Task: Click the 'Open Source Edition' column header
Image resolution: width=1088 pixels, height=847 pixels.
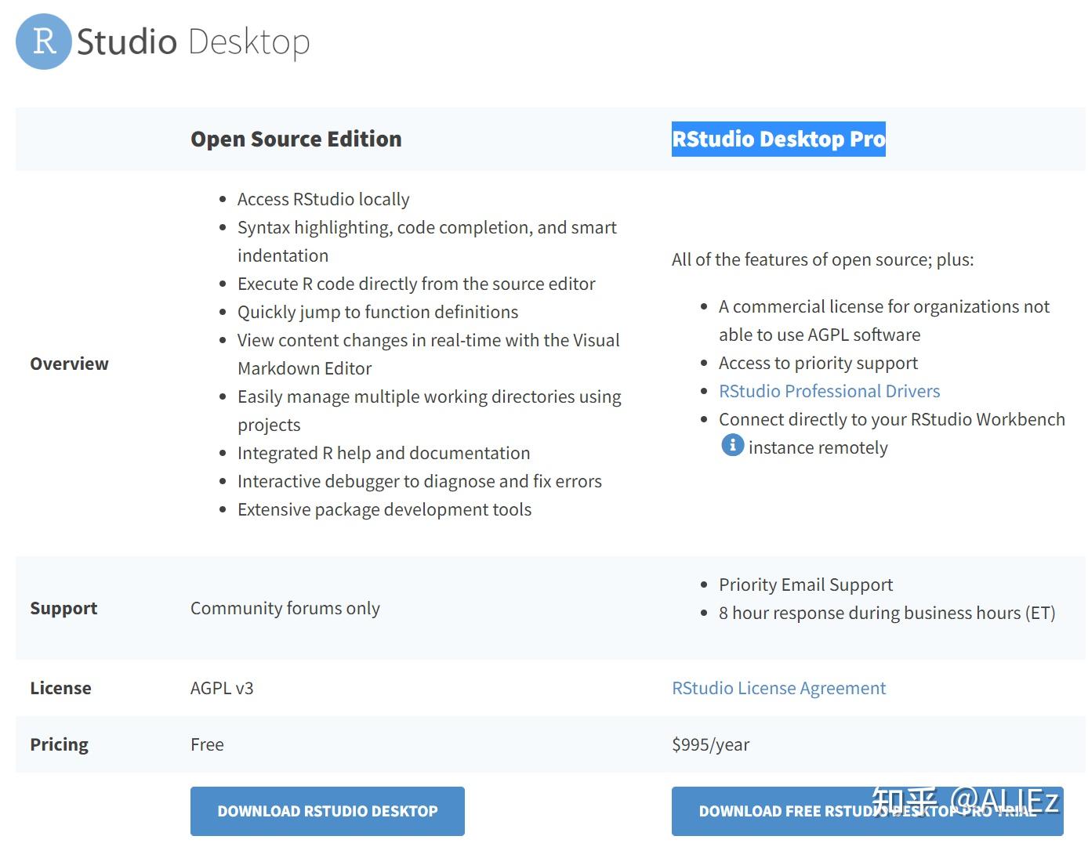Action: coord(296,139)
